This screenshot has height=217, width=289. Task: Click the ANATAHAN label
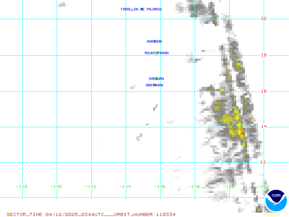[154, 85]
